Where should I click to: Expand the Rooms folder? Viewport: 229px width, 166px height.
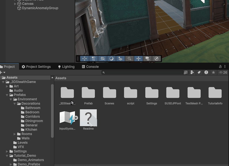tap(15, 134)
